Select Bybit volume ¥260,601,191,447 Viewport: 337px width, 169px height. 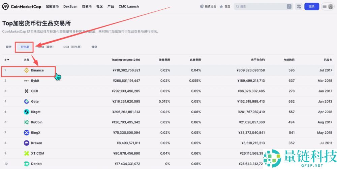[x=126, y=81]
